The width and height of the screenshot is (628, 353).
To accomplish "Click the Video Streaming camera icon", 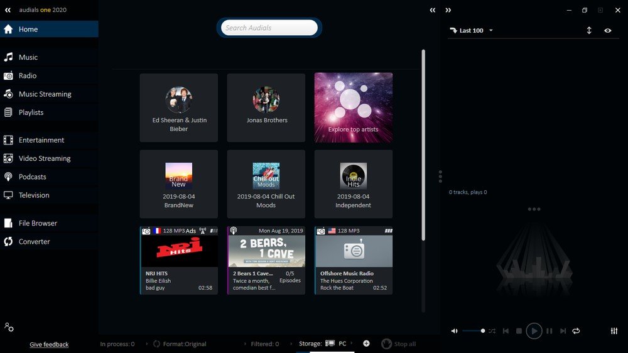I will coord(8,158).
